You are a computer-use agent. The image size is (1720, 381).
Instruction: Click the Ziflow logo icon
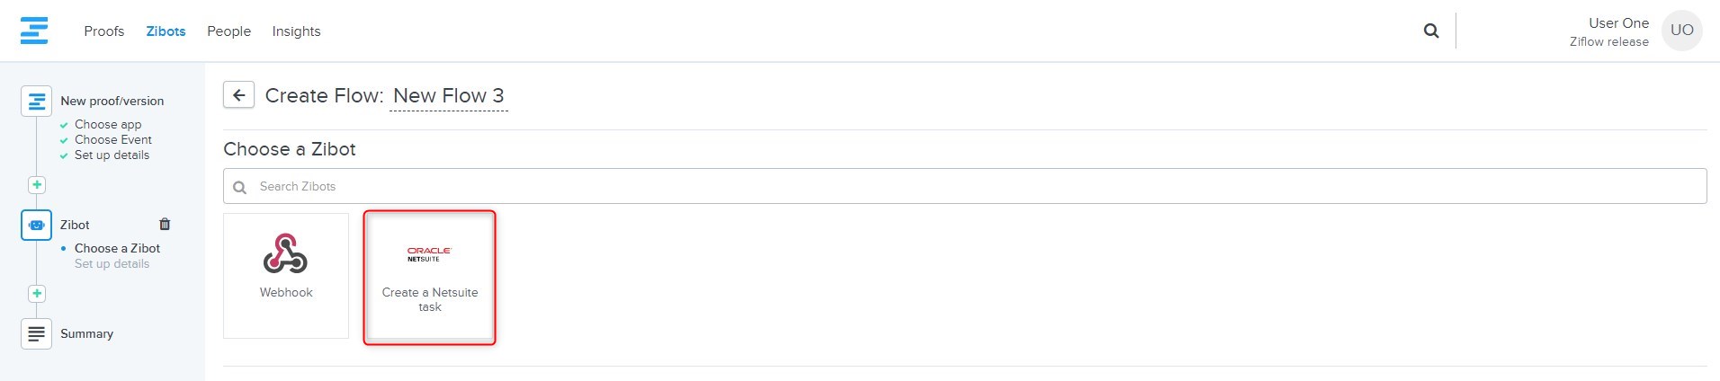pos(34,31)
